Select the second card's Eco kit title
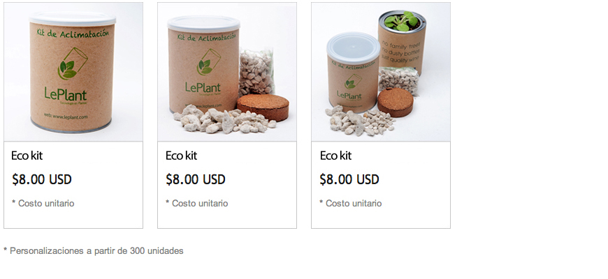 (x=181, y=156)
